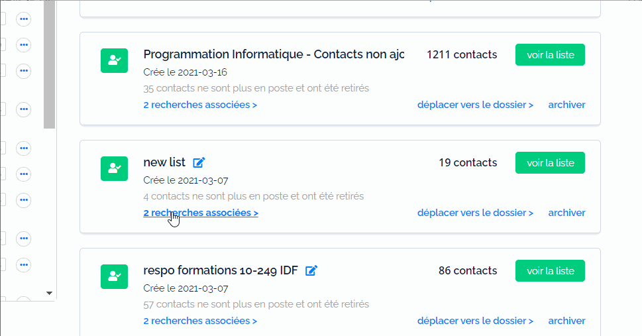
Task: Click the edit pencil icon beside new list
Action: coord(199,162)
